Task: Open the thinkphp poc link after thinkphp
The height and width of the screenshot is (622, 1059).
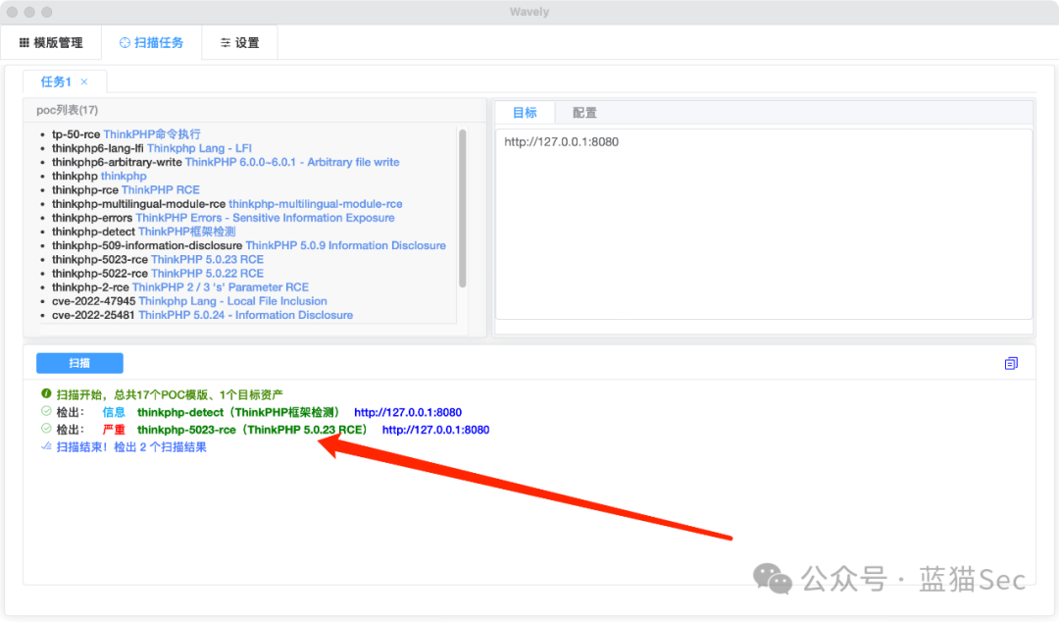Action: pyautogui.click(x=124, y=176)
